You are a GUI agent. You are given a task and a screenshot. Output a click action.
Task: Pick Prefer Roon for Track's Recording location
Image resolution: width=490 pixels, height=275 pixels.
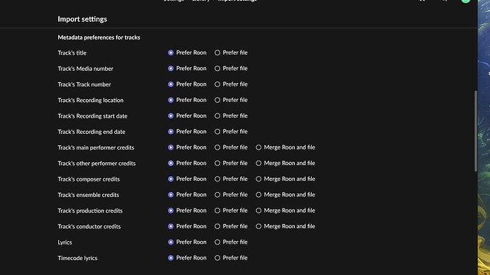(x=170, y=100)
